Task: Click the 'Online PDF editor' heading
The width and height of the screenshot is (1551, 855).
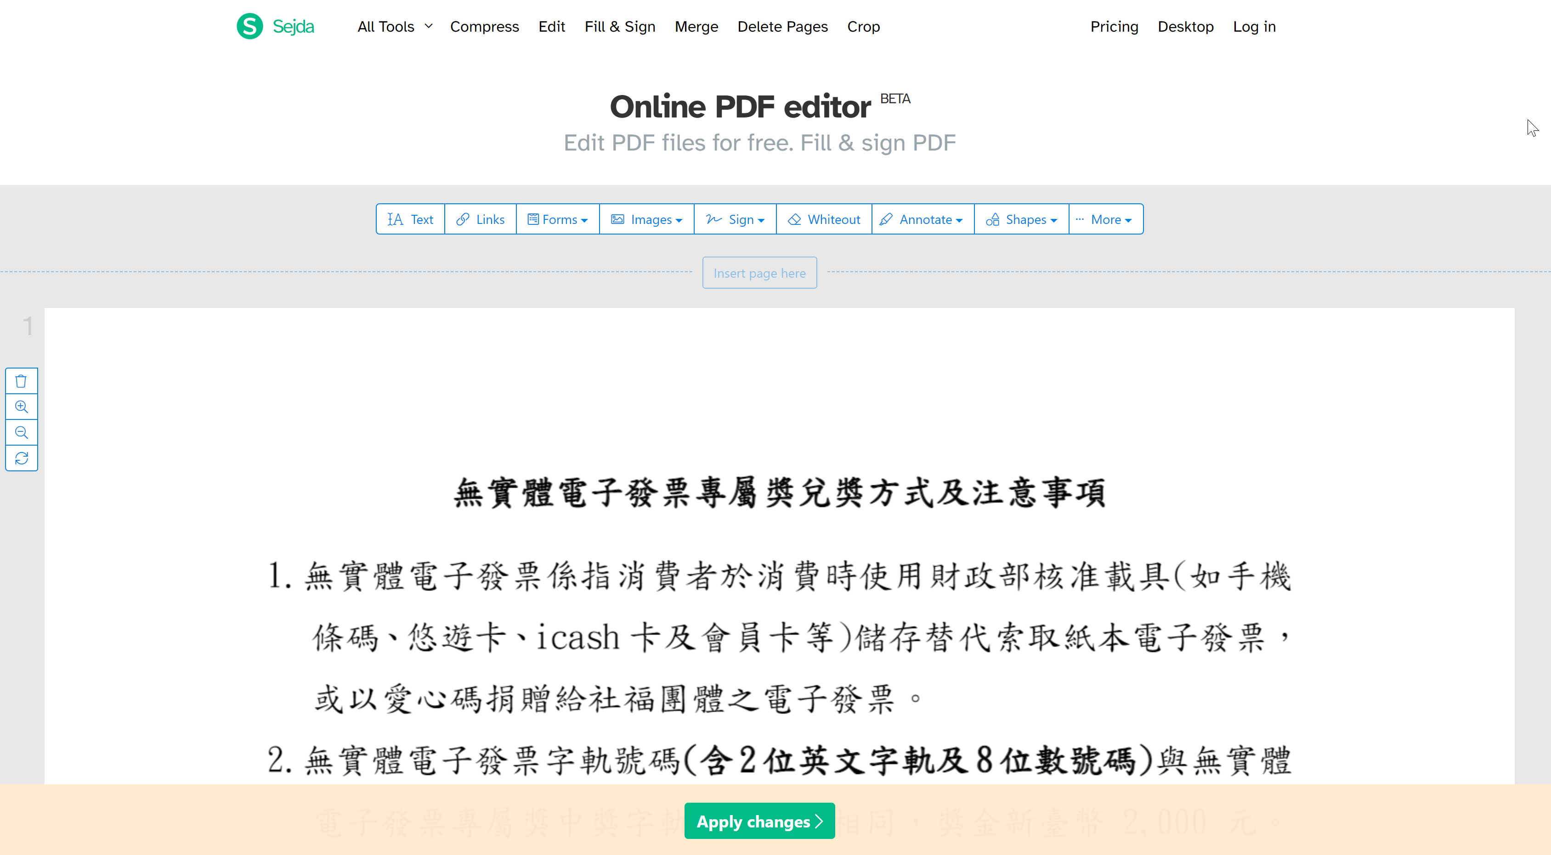Action: pos(740,107)
